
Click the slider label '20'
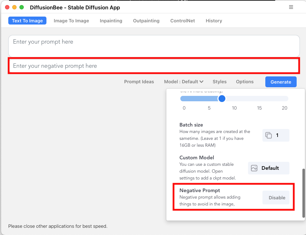point(284,108)
